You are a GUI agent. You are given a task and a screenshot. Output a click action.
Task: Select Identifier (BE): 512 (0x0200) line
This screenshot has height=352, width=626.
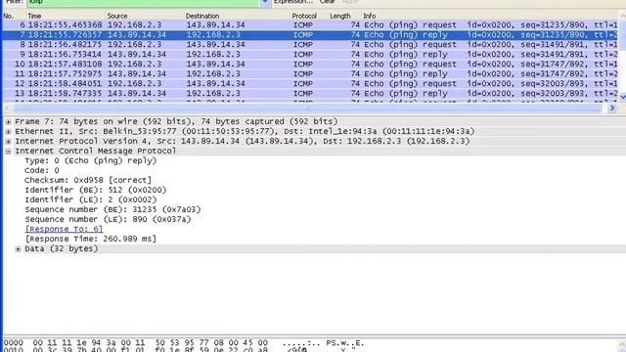pyautogui.click(x=96, y=190)
